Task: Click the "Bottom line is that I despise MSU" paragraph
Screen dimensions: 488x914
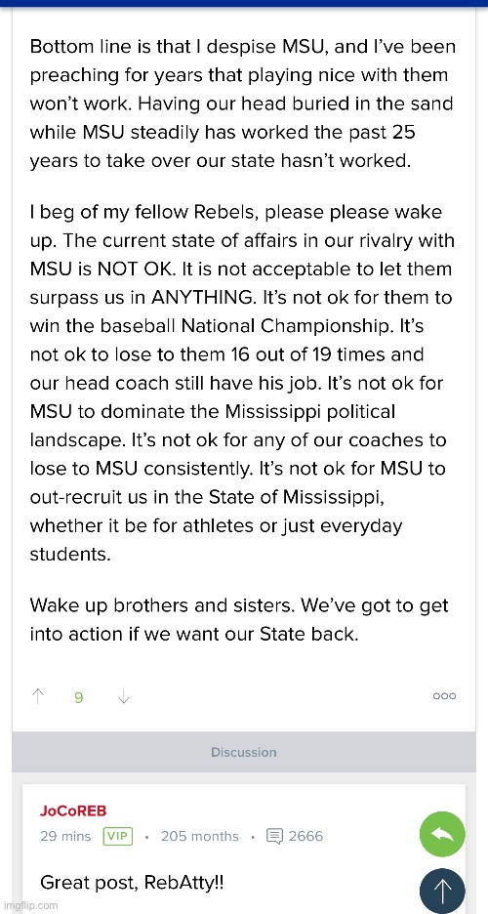Action: pyautogui.click(x=243, y=104)
